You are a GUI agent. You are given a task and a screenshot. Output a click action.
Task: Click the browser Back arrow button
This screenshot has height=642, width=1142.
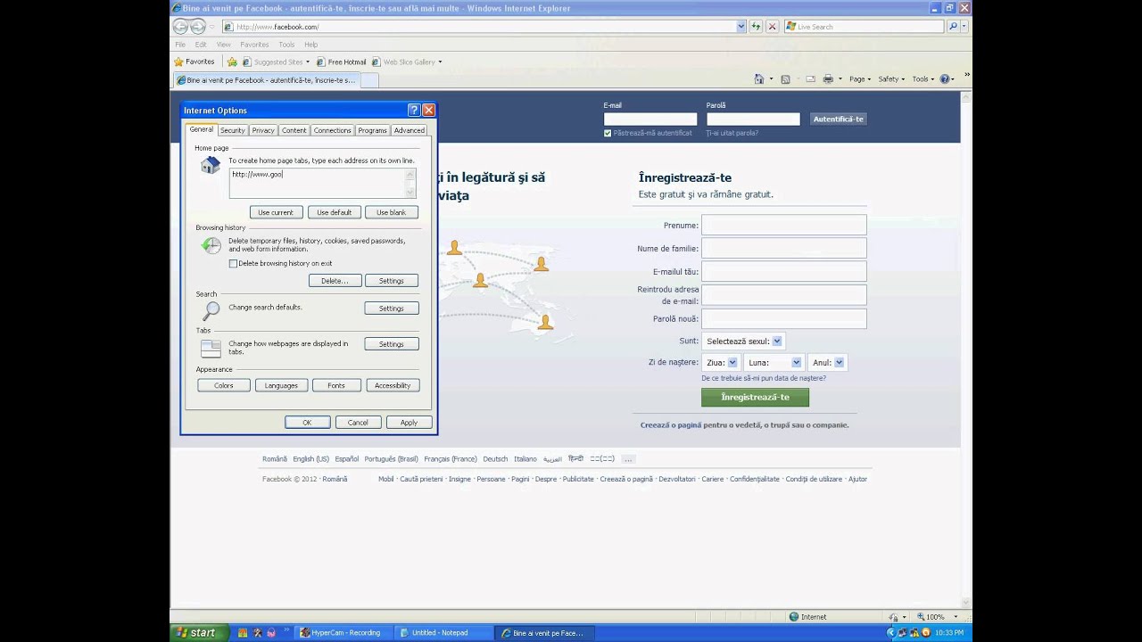click(x=181, y=27)
